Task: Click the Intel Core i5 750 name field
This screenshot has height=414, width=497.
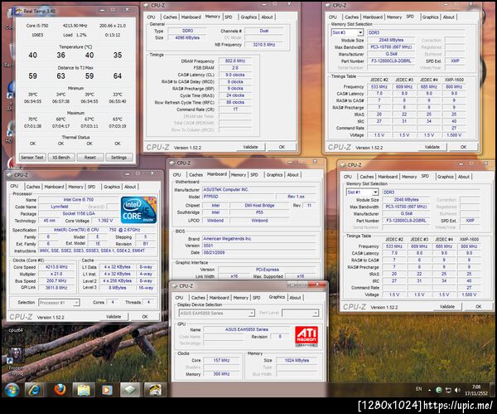Action: [79, 200]
